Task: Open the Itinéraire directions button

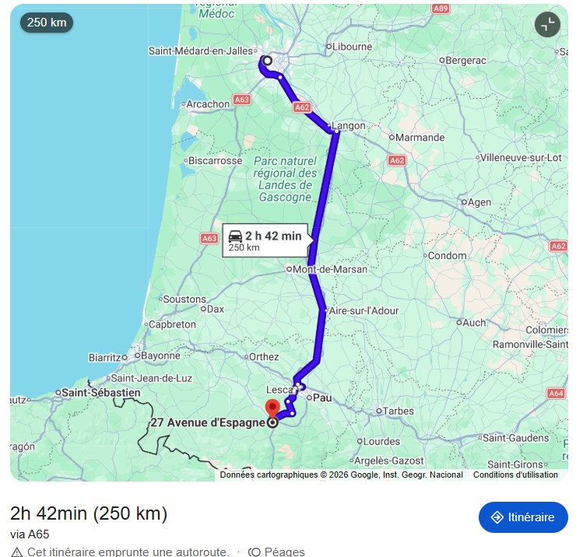Action: pyautogui.click(x=523, y=517)
